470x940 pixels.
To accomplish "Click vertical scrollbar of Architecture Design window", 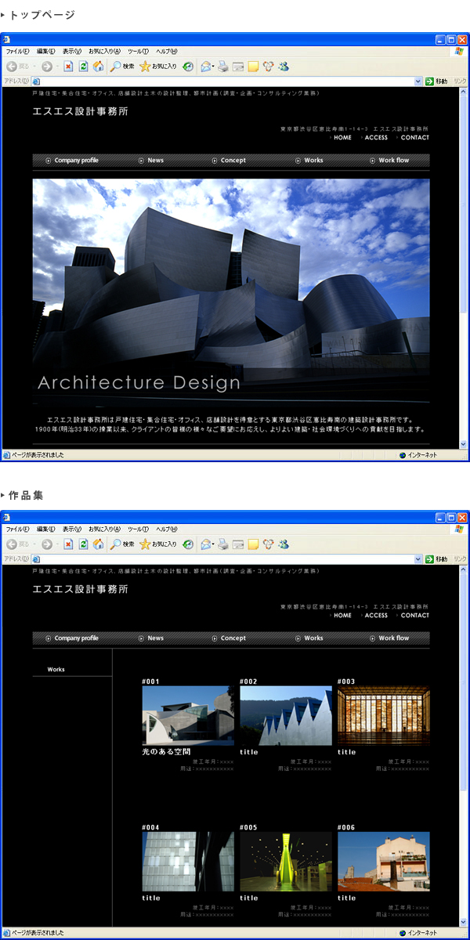I will pos(464,267).
